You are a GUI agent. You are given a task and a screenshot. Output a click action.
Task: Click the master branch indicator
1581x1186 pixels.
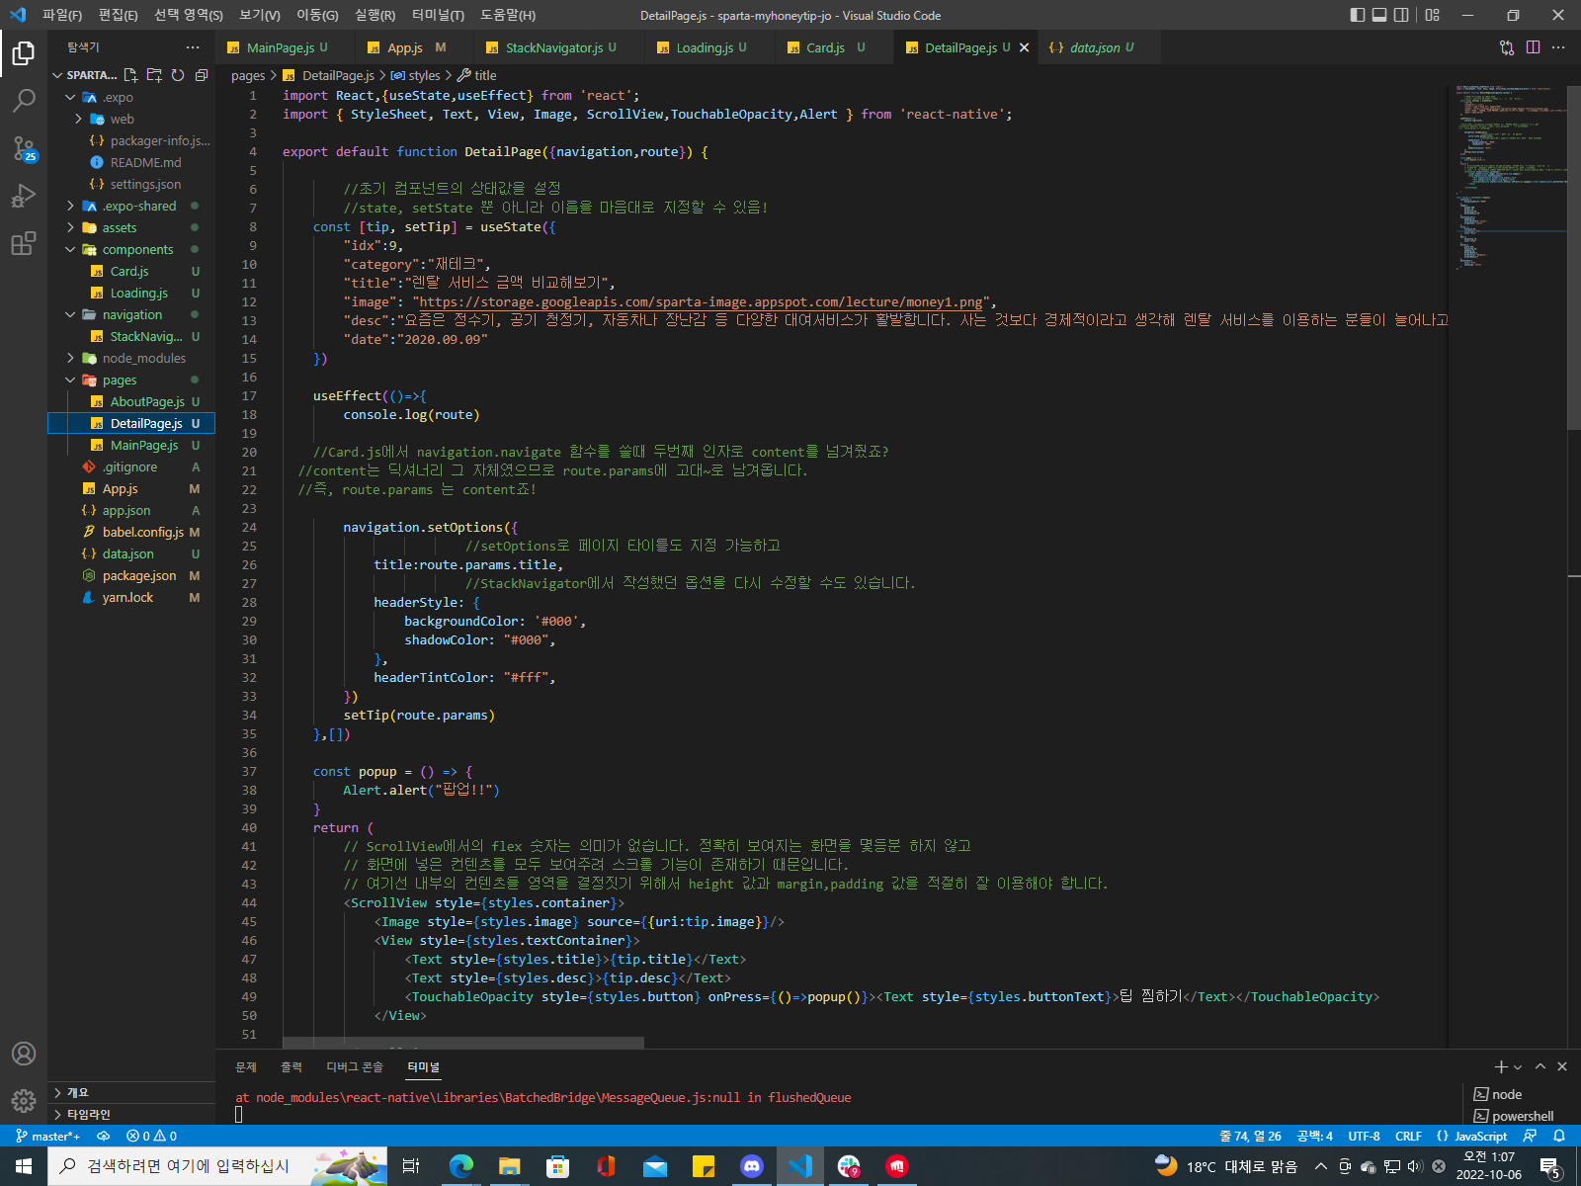(x=48, y=1136)
